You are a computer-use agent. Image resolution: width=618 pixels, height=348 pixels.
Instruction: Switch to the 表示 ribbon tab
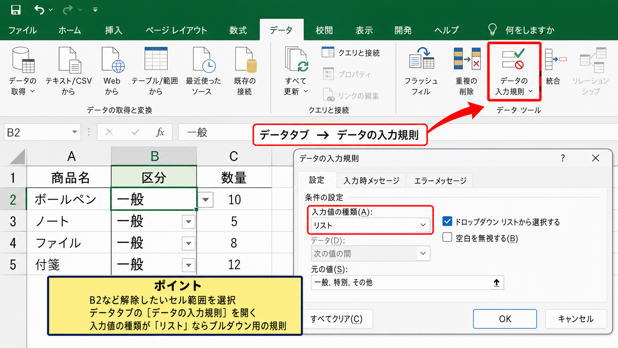click(364, 30)
